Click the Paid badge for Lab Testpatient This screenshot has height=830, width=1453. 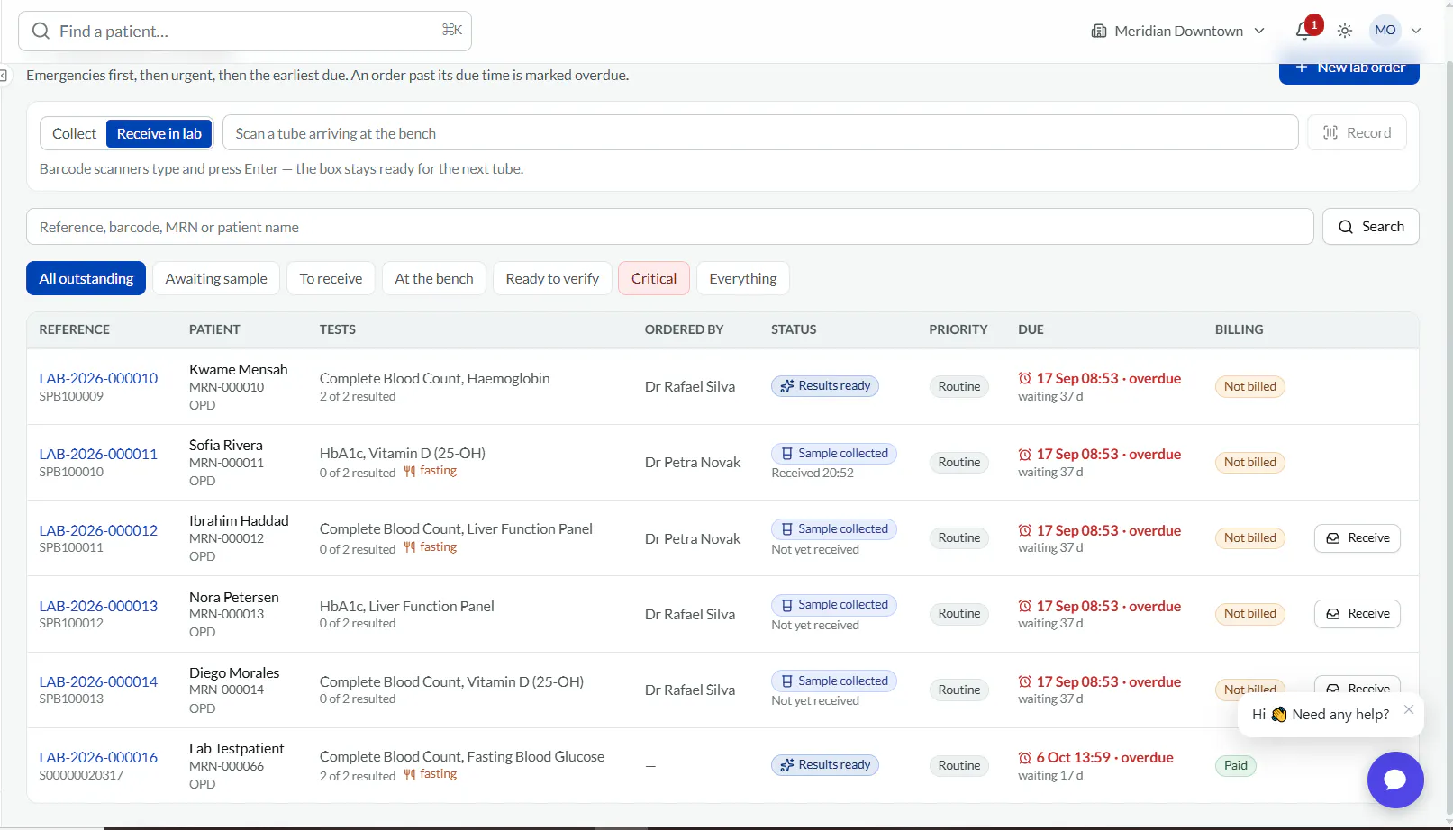(x=1236, y=765)
